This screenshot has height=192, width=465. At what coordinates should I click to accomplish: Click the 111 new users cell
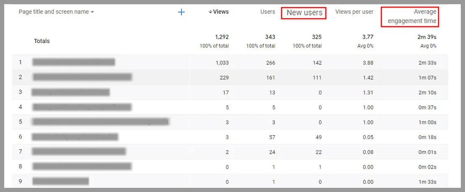317,77
